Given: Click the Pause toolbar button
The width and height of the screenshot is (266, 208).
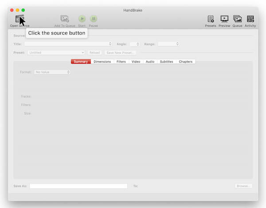Looking at the screenshot, I should pos(94,19).
